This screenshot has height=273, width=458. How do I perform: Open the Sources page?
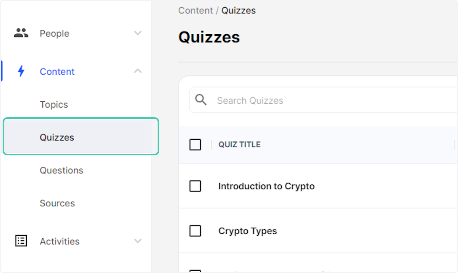pyautogui.click(x=57, y=203)
